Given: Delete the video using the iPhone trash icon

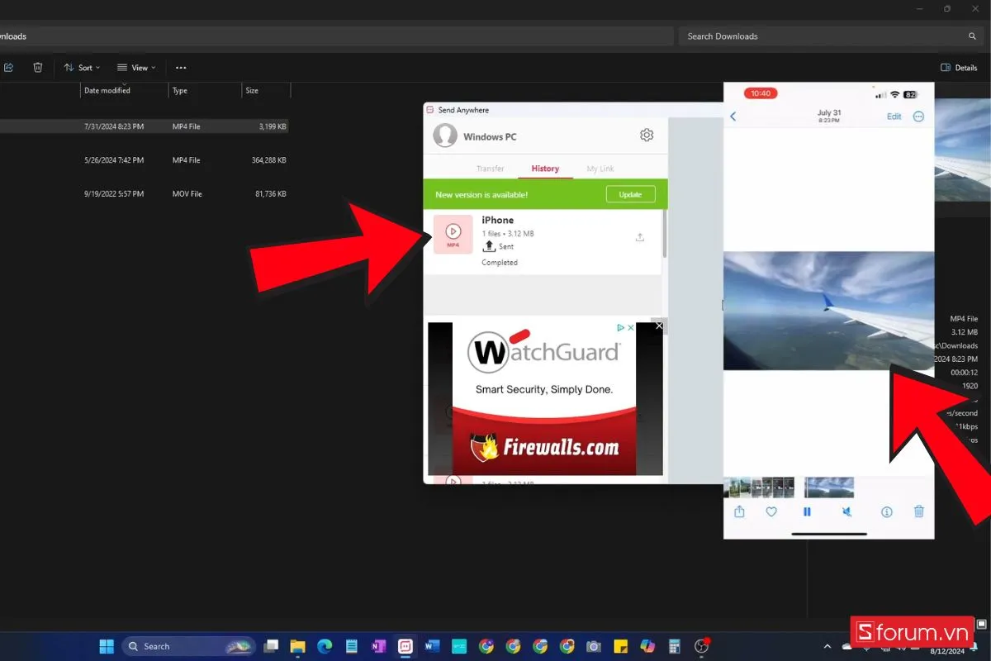Looking at the screenshot, I should click(919, 512).
